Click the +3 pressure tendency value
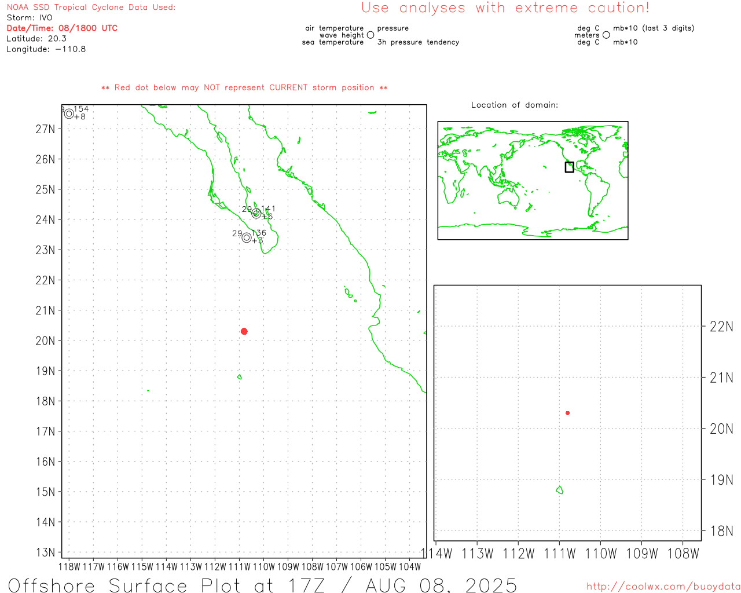741x593 pixels. (x=258, y=241)
